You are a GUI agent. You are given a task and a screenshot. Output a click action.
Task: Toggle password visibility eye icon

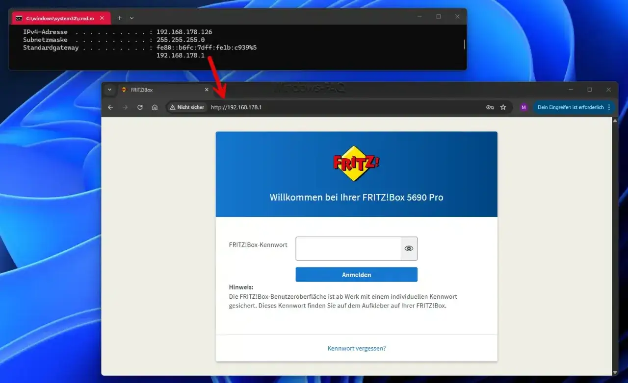tap(409, 248)
